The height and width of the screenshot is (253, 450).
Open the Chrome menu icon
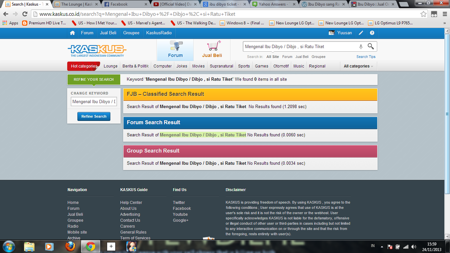click(444, 14)
